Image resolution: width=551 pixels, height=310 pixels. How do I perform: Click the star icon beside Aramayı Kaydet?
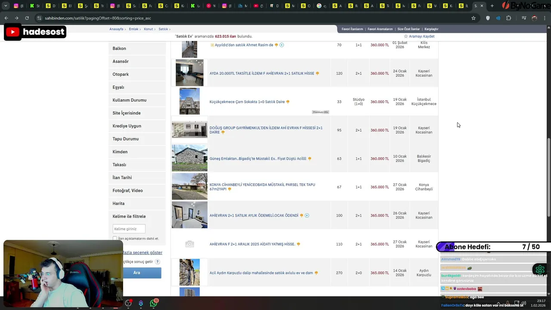(406, 37)
